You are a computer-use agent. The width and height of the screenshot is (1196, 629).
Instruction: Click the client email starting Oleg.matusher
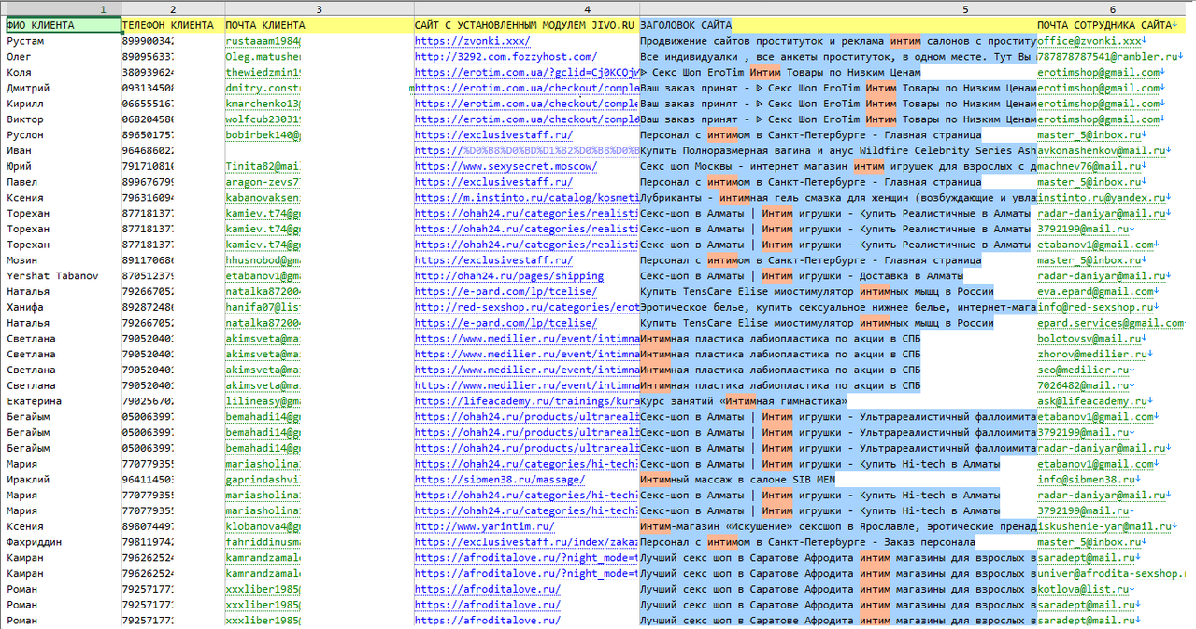point(263,57)
